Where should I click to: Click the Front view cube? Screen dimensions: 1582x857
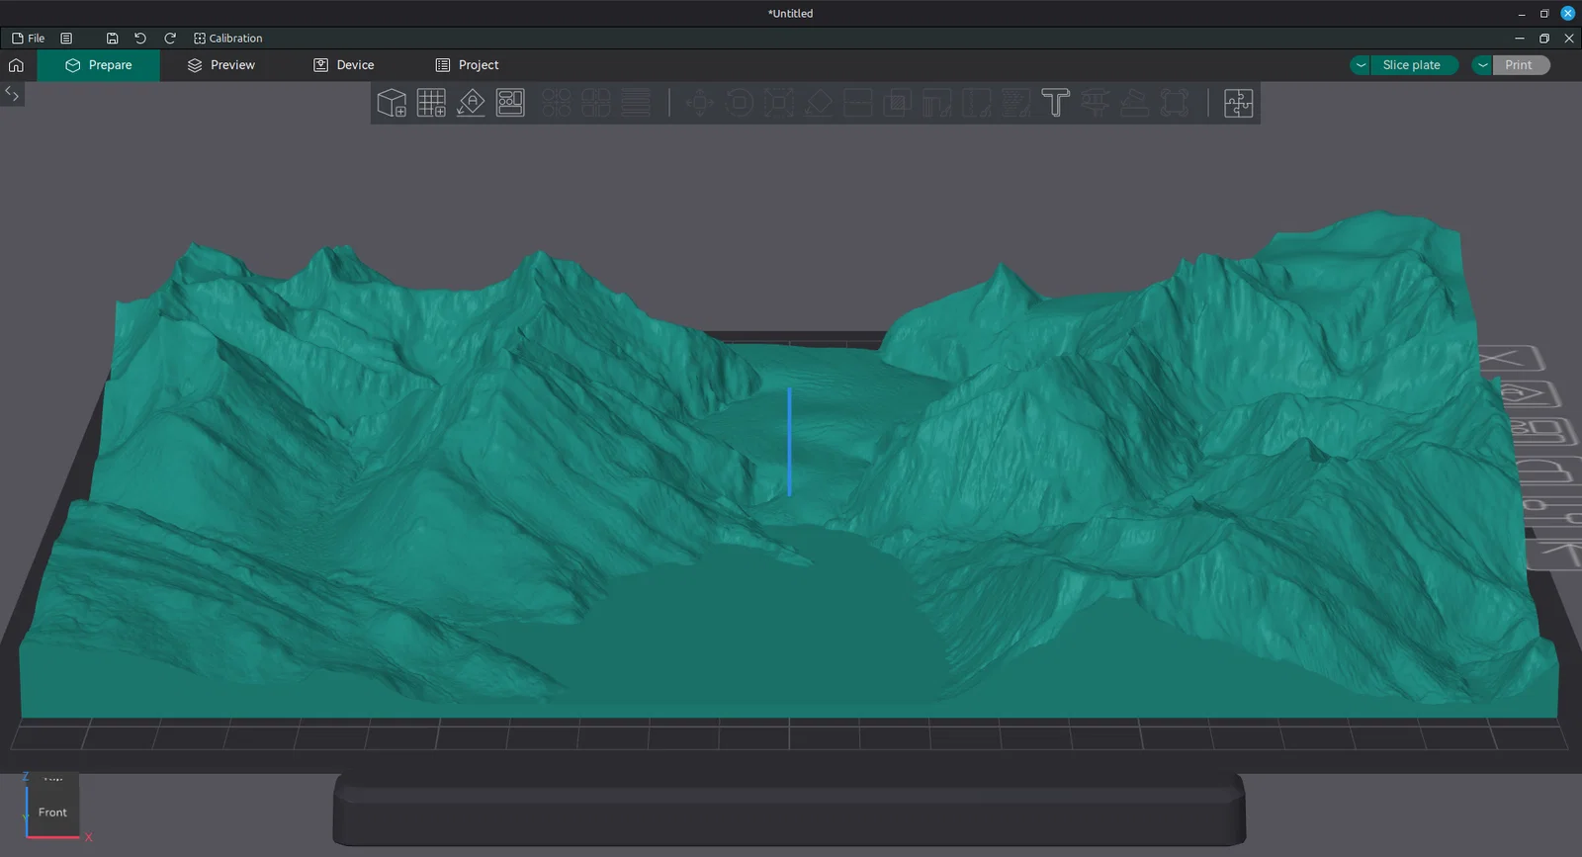(x=52, y=812)
